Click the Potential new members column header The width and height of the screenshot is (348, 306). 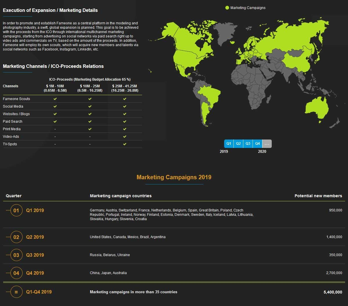pos(318,196)
